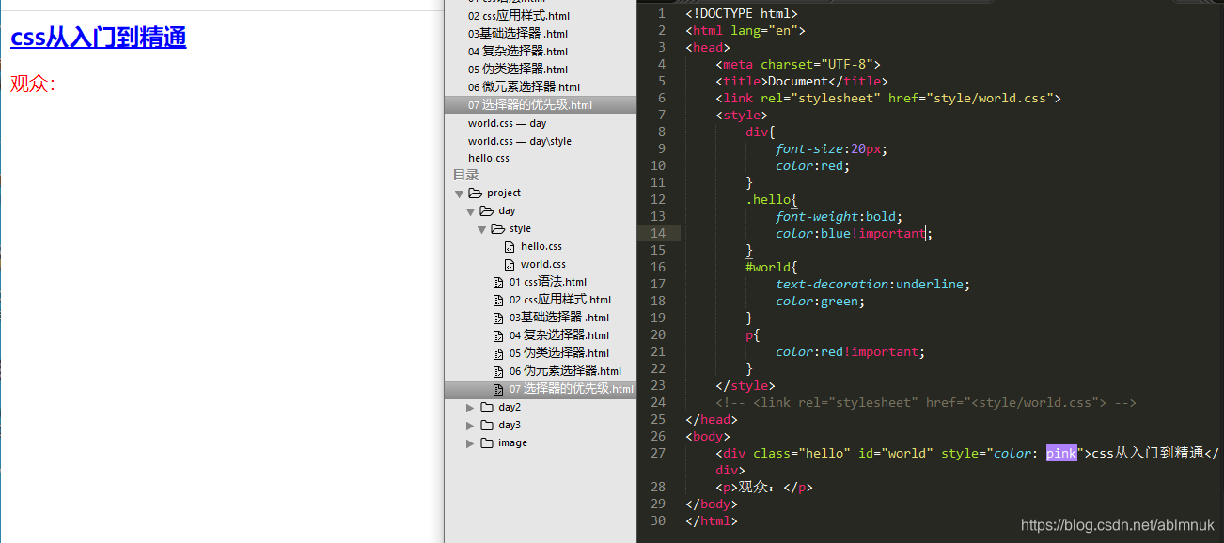Click the style folder icon
Viewport: 1224px width, 543px height.
(x=498, y=228)
